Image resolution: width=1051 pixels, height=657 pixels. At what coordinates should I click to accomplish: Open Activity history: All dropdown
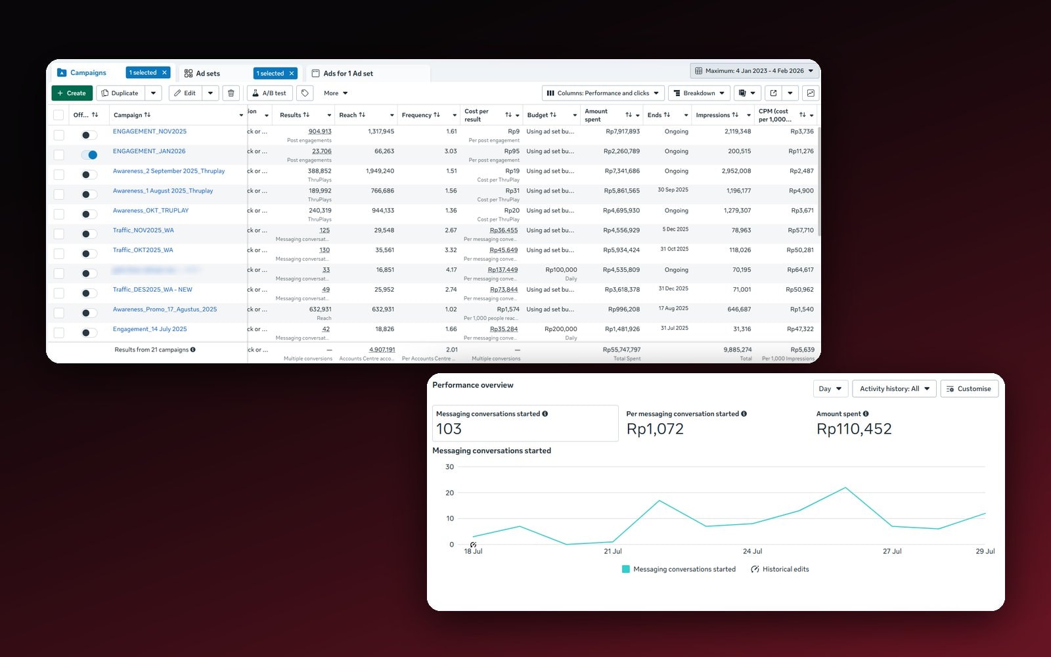[894, 389]
